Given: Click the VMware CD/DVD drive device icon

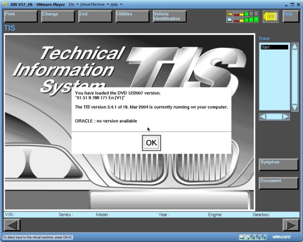Looking at the screenshot, I should [247, 237].
